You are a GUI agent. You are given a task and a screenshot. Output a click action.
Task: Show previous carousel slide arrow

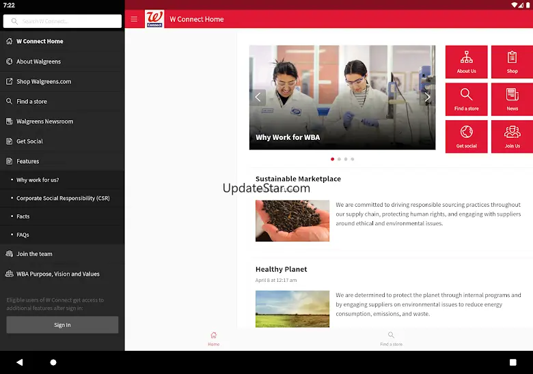pos(258,98)
